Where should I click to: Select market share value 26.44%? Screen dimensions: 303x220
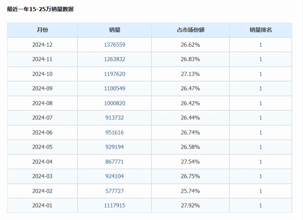(190, 118)
